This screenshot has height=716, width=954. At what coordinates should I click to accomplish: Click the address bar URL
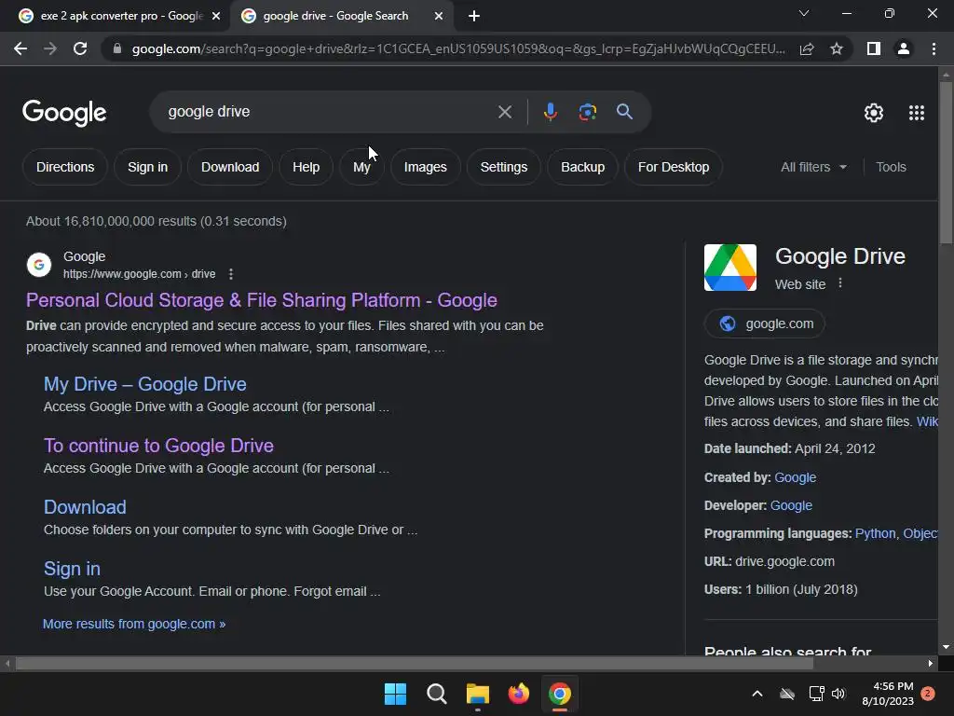(458, 48)
